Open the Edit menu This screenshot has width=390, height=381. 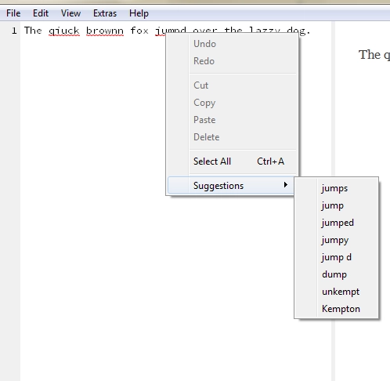pos(41,13)
